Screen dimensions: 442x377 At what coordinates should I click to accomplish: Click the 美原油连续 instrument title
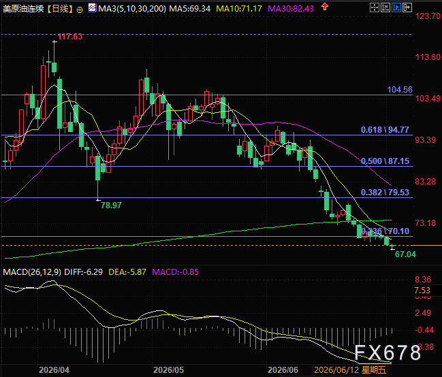(23, 9)
